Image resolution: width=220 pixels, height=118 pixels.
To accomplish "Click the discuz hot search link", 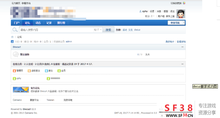I will (x=137, y=30).
